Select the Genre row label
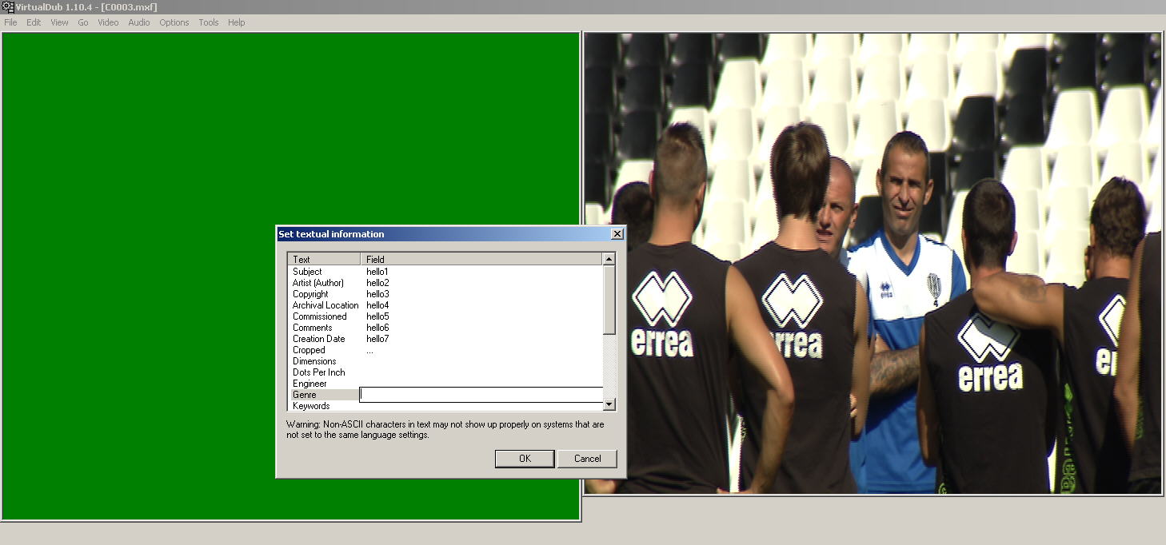This screenshot has height=545, width=1166. click(304, 395)
